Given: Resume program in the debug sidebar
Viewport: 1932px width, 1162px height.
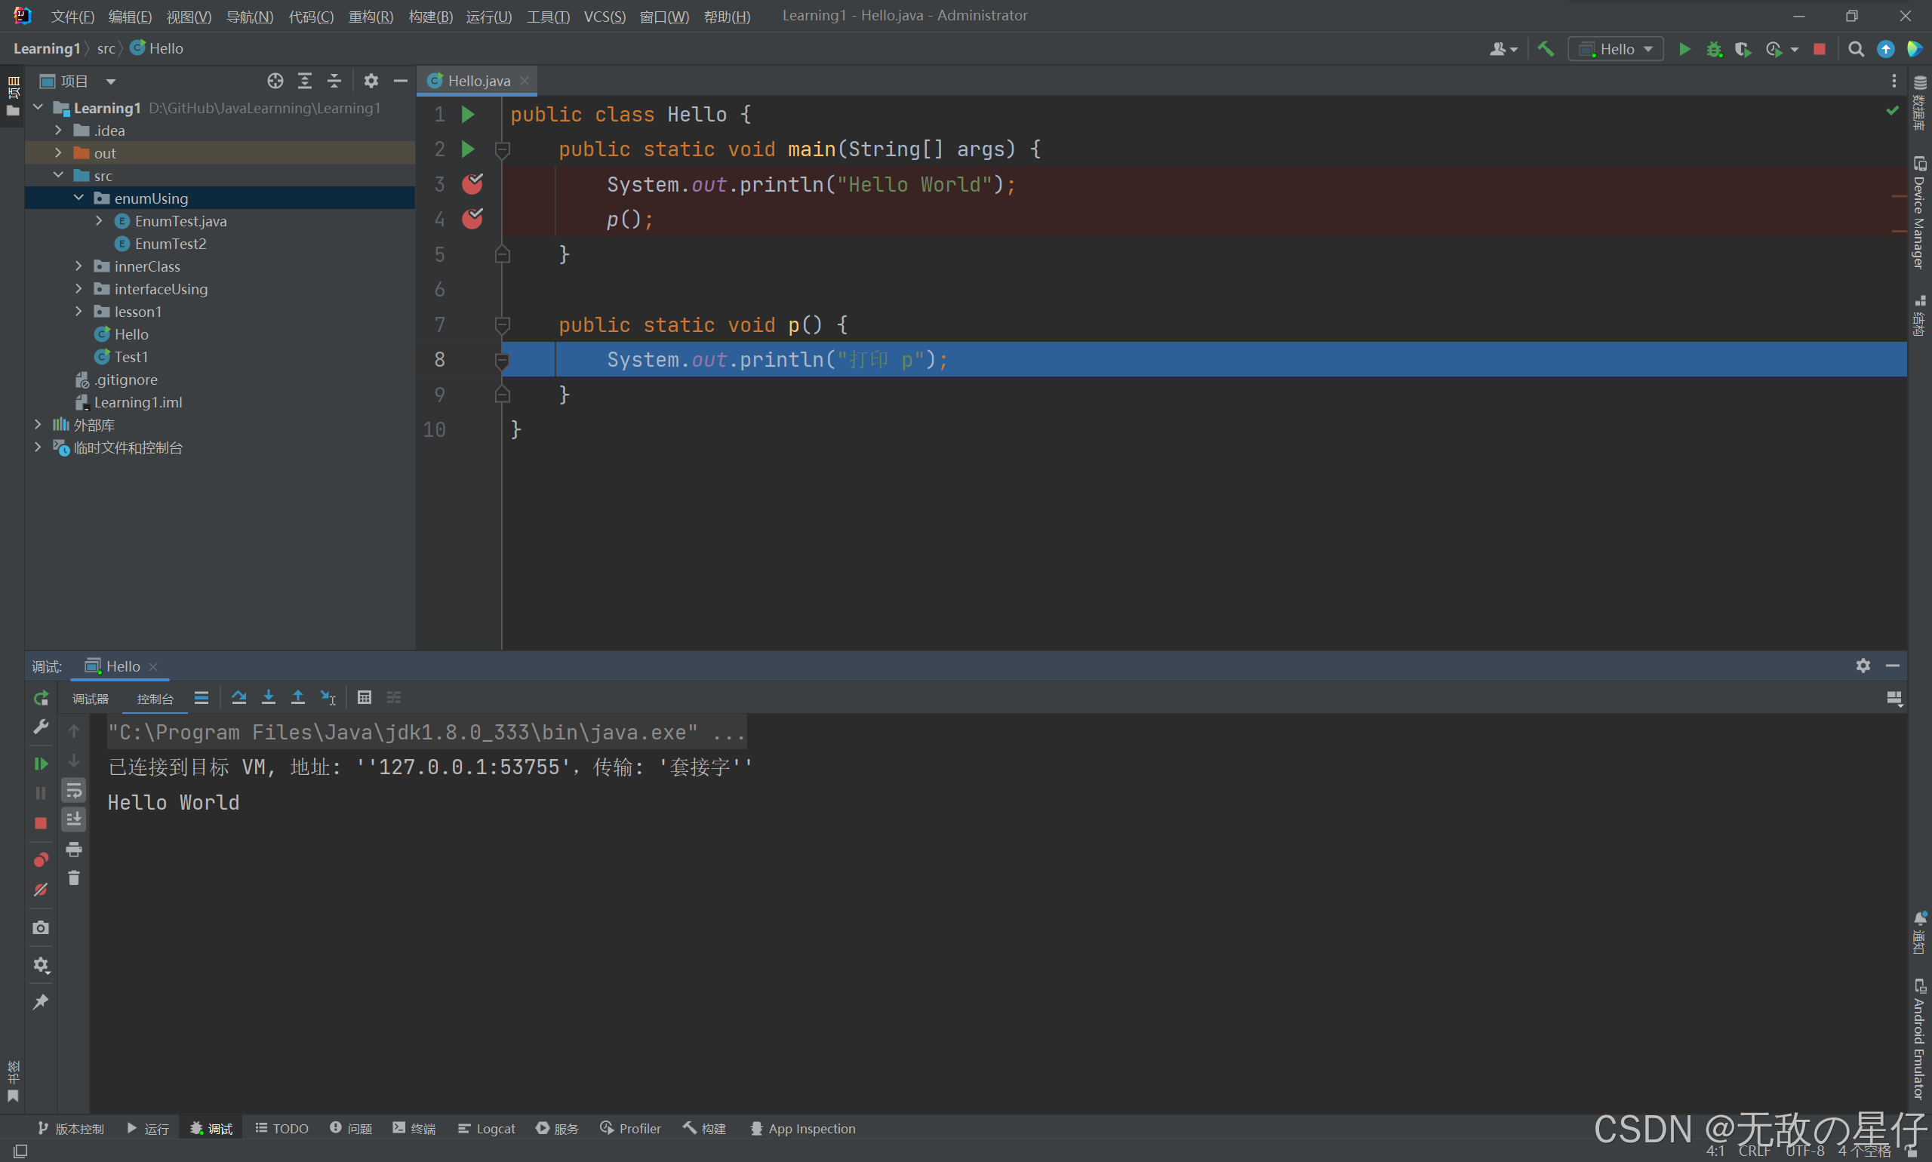Looking at the screenshot, I should click(x=41, y=764).
